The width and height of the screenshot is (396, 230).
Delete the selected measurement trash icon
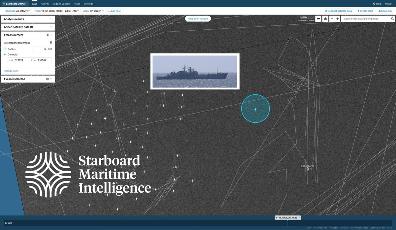[50, 43]
